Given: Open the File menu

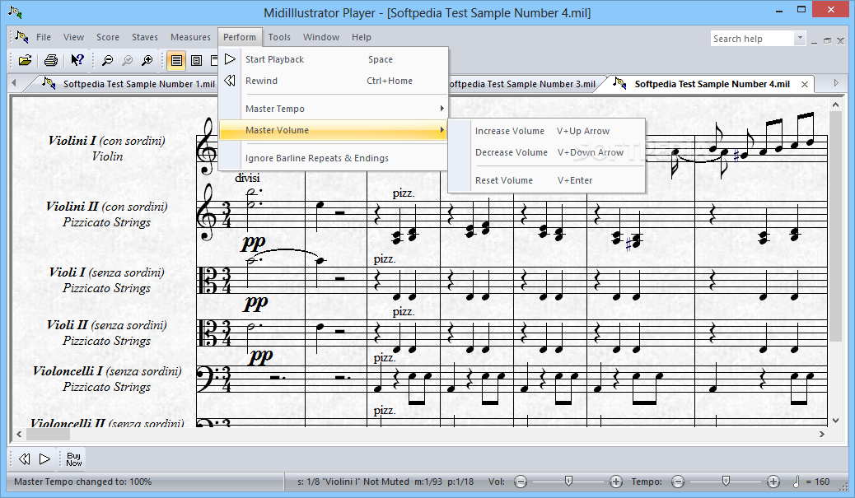Looking at the screenshot, I should (x=44, y=37).
